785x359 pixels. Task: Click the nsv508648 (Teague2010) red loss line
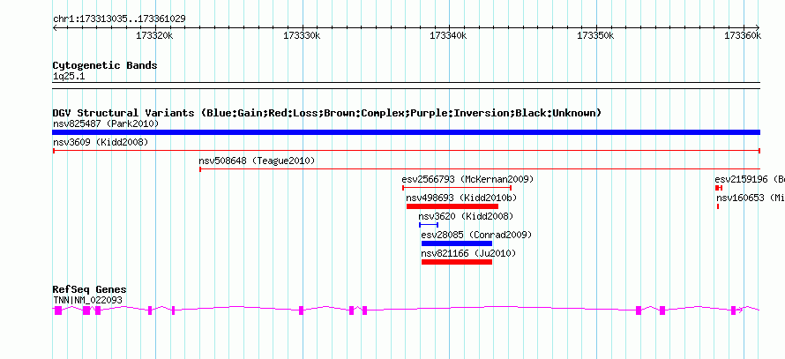pos(480,169)
